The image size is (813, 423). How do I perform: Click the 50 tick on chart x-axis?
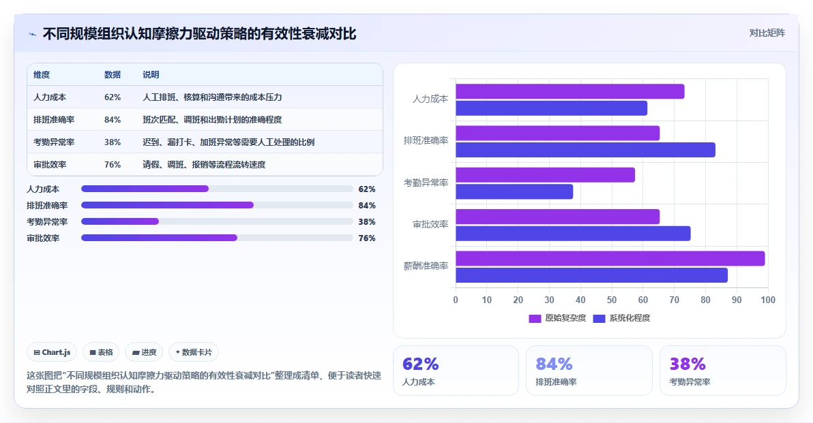[x=612, y=300]
